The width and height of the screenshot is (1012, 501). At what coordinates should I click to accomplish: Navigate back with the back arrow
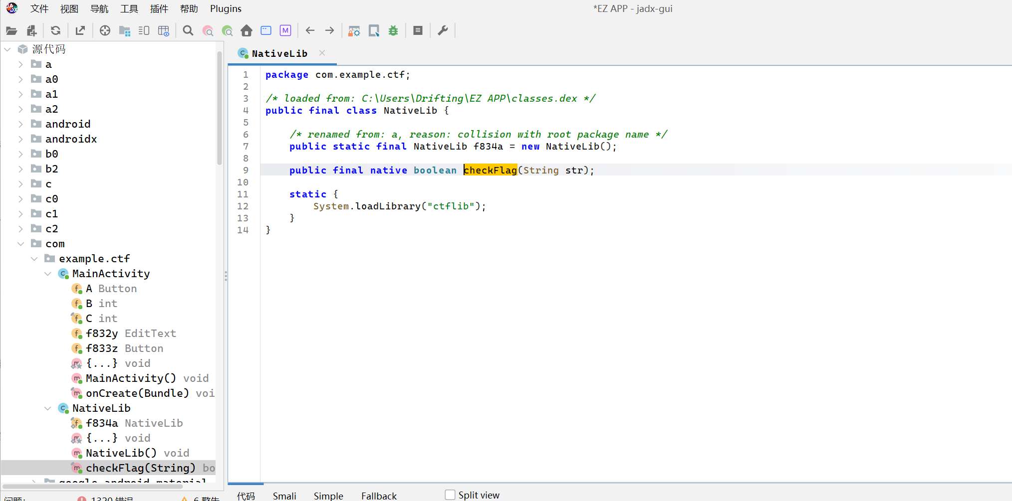(x=310, y=30)
